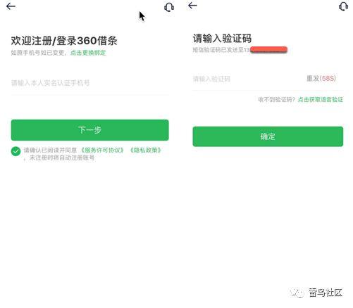Click 重发(58S) resend countdown
This screenshot has width=353, height=308.
click(x=321, y=78)
